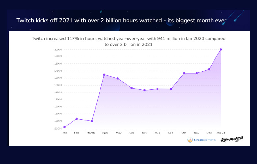257x164 pixels.
Task: Click the 1400M y-axis label
Action: pos(58,92)
